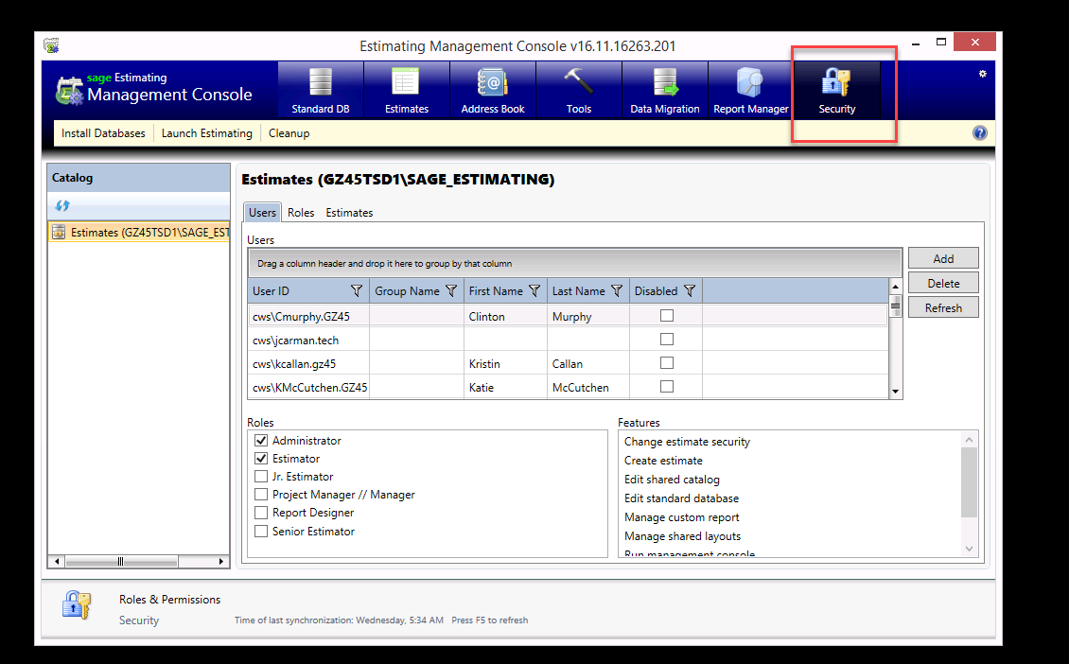Toggle Disabled for cws\jcarman.tech

(x=667, y=339)
